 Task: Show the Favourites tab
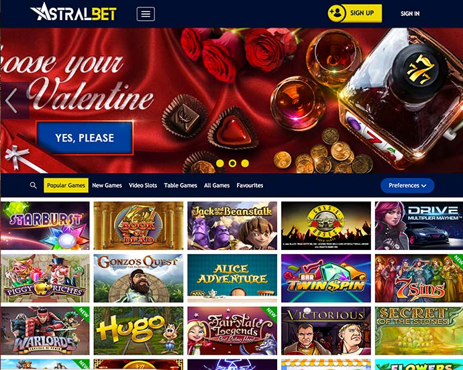[250, 185]
